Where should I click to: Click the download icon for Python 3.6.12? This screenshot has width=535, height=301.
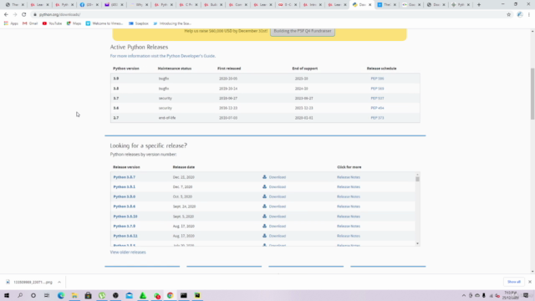[264, 236]
